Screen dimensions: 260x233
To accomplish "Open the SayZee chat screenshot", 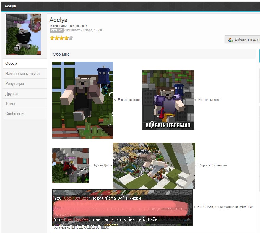I will point(123,207).
